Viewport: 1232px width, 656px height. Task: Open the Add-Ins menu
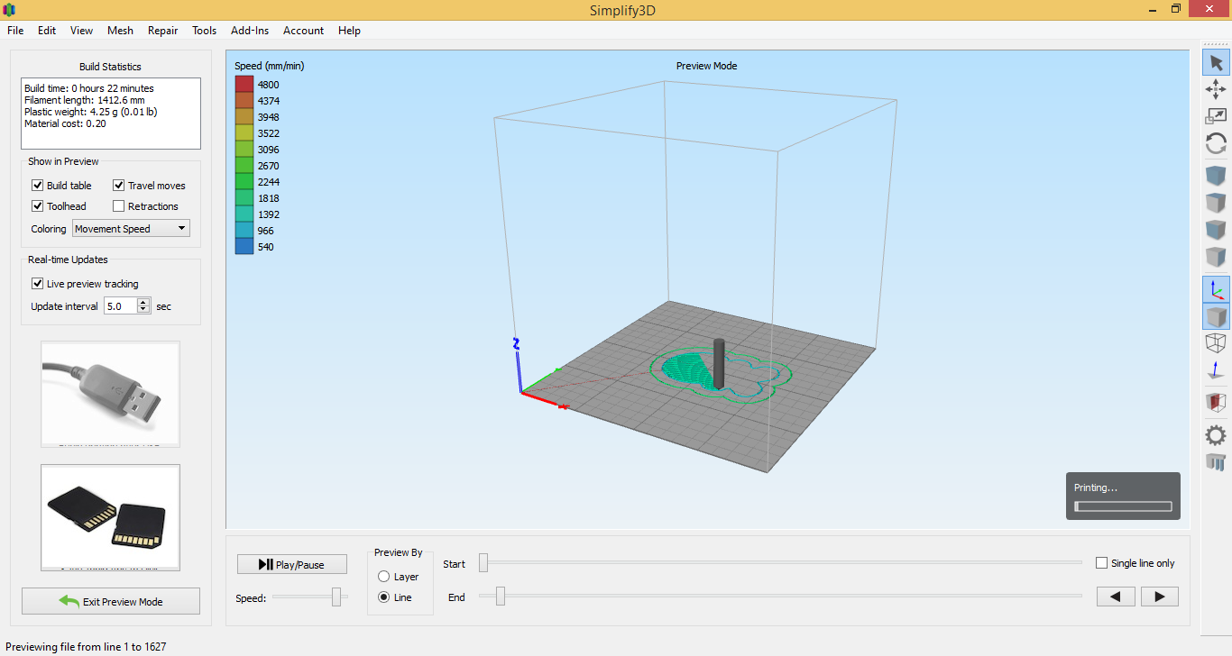pyautogui.click(x=250, y=31)
